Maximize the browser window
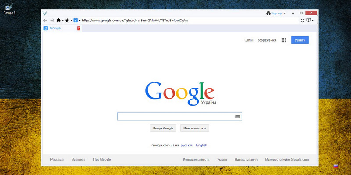 pyautogui.click(x=301, y=13)
